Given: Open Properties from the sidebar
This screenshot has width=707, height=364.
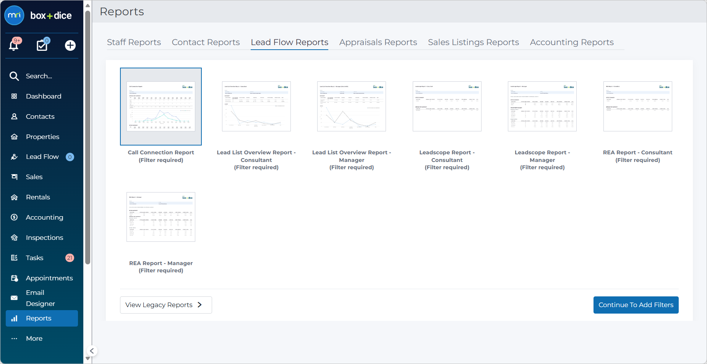Looking at the screenshot, I should 42,137.
